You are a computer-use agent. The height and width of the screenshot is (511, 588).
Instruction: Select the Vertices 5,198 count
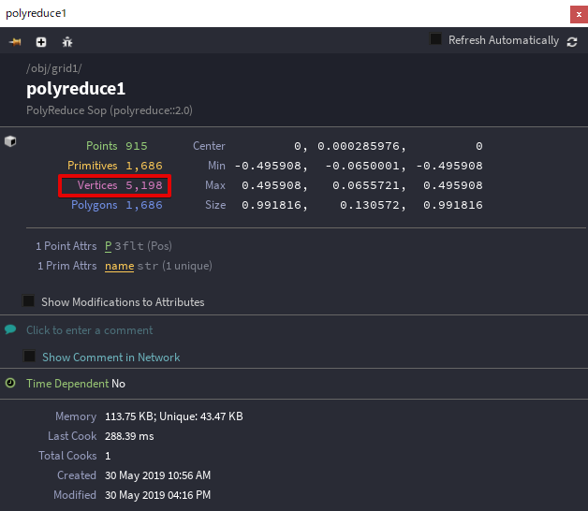tap(114, 185)
